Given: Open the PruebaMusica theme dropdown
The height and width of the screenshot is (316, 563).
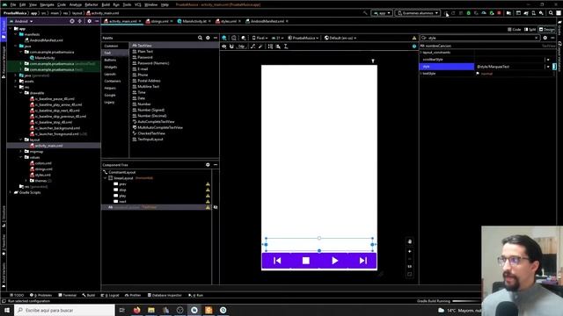Looking at the screenshot, I should (x=303, y=38).
